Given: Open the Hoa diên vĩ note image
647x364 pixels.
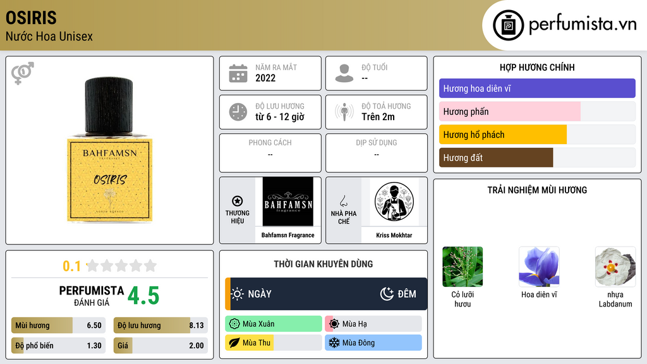Looking at the screenshot, I should click(539, 267).
